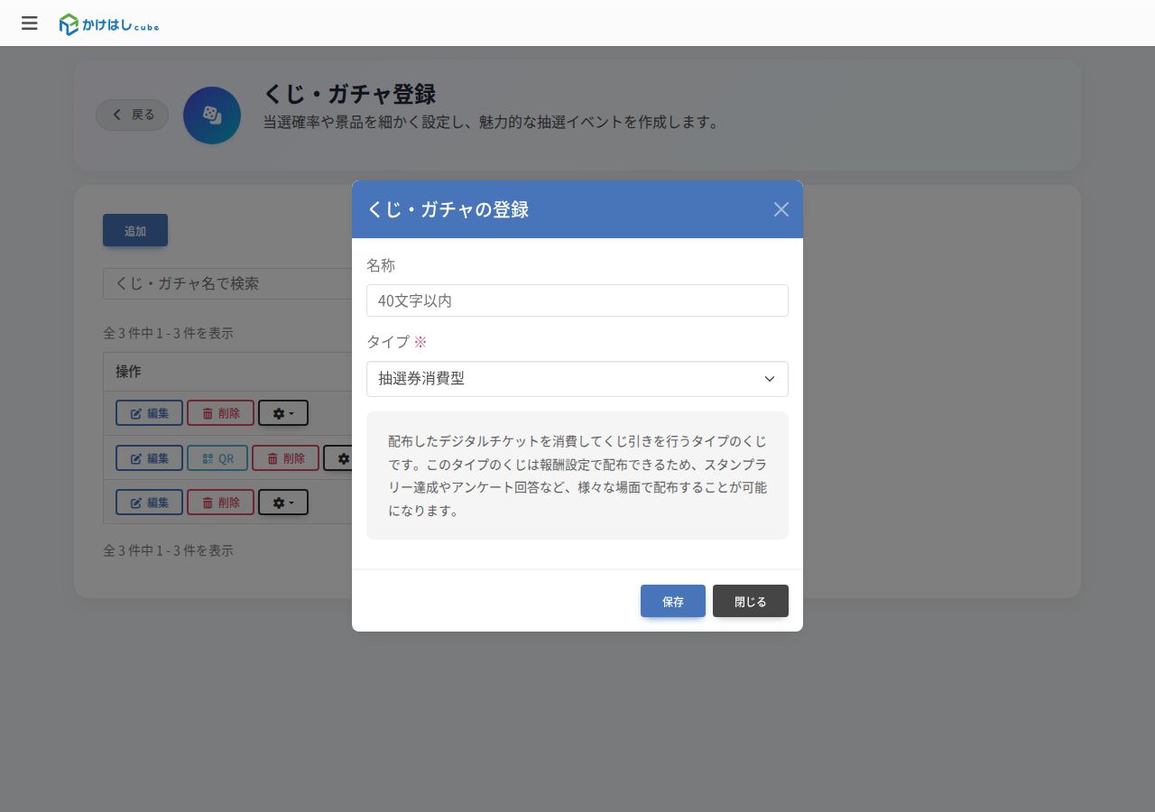
Task: Click the 追加 button
Action: [135, 230]
